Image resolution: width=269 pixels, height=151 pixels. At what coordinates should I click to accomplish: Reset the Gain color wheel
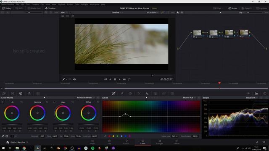[x=73, y=102]
